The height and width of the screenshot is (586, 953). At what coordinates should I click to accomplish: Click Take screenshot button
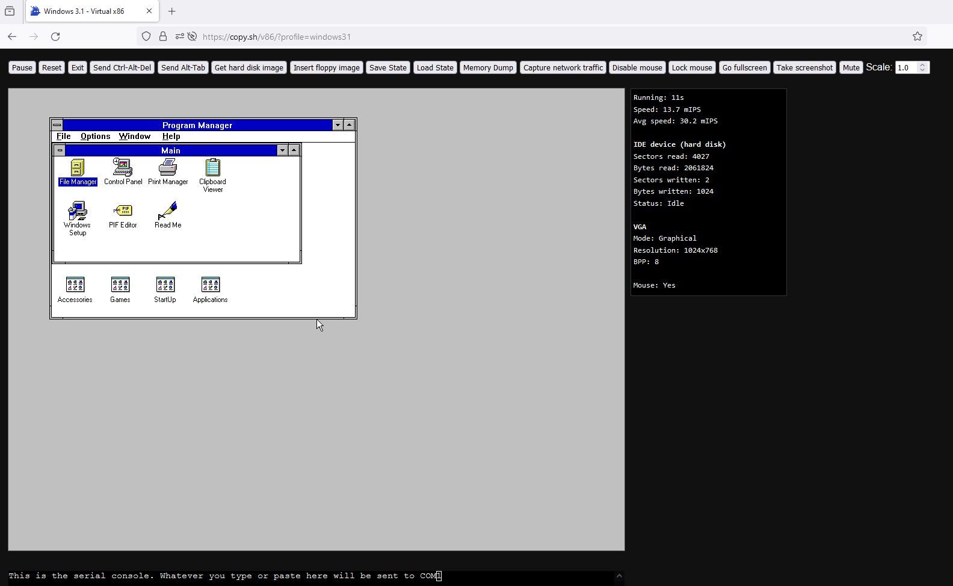point(804,67)
